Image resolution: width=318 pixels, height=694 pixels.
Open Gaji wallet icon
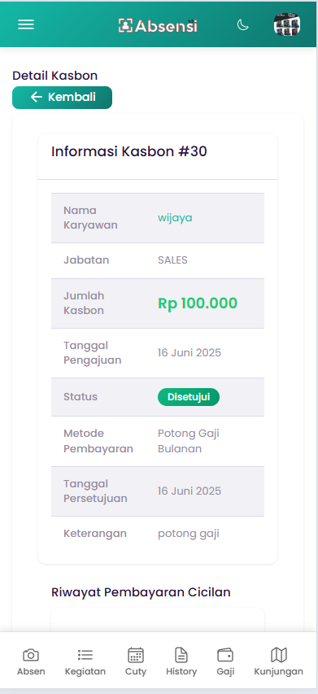(225, 655)
